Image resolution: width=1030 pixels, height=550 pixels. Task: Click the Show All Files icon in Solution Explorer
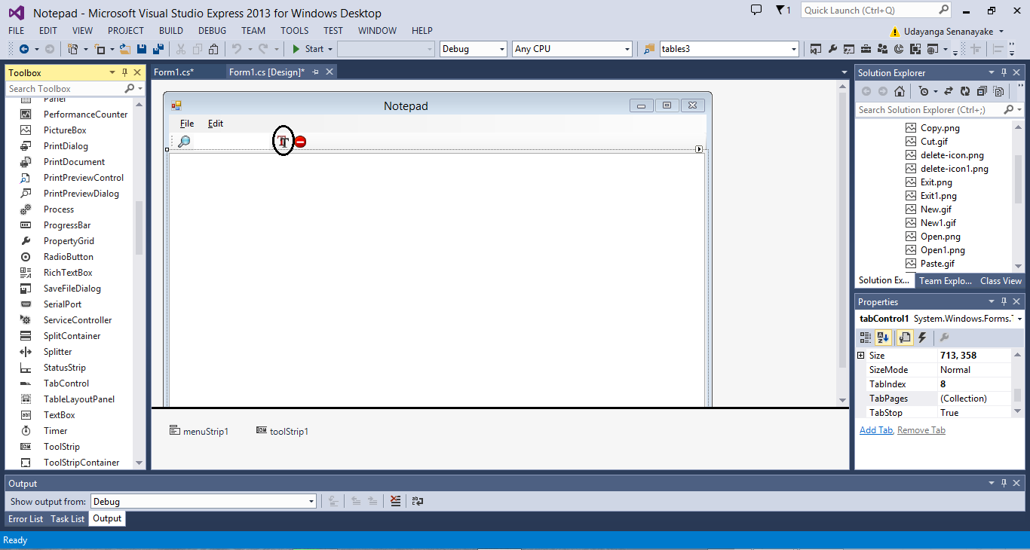[998, 91]
